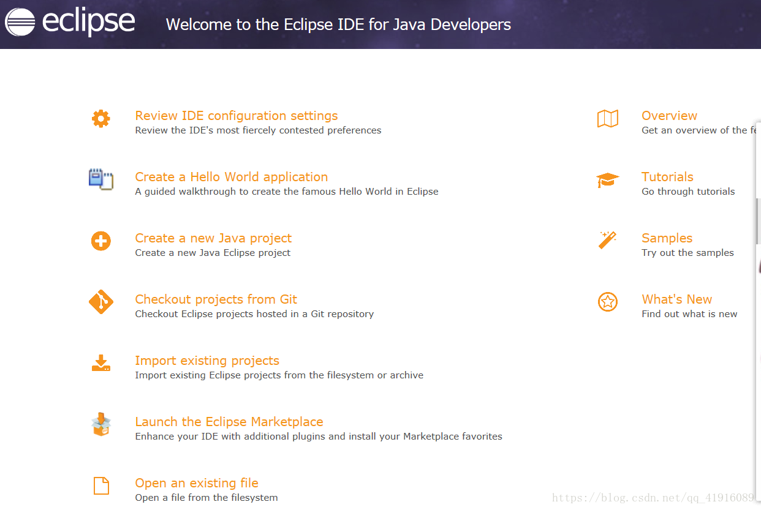Click the map icon next to Overview
The image size is (761, 510).
click(608, 119)
